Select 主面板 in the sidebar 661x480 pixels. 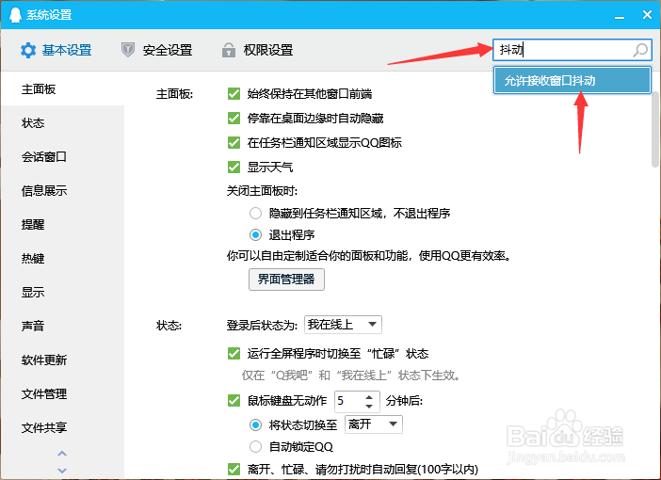coord(62,88)
